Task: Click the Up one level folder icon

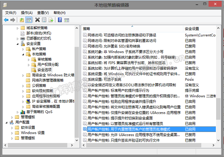Action: pyautogui.click(x=22, y=19)
